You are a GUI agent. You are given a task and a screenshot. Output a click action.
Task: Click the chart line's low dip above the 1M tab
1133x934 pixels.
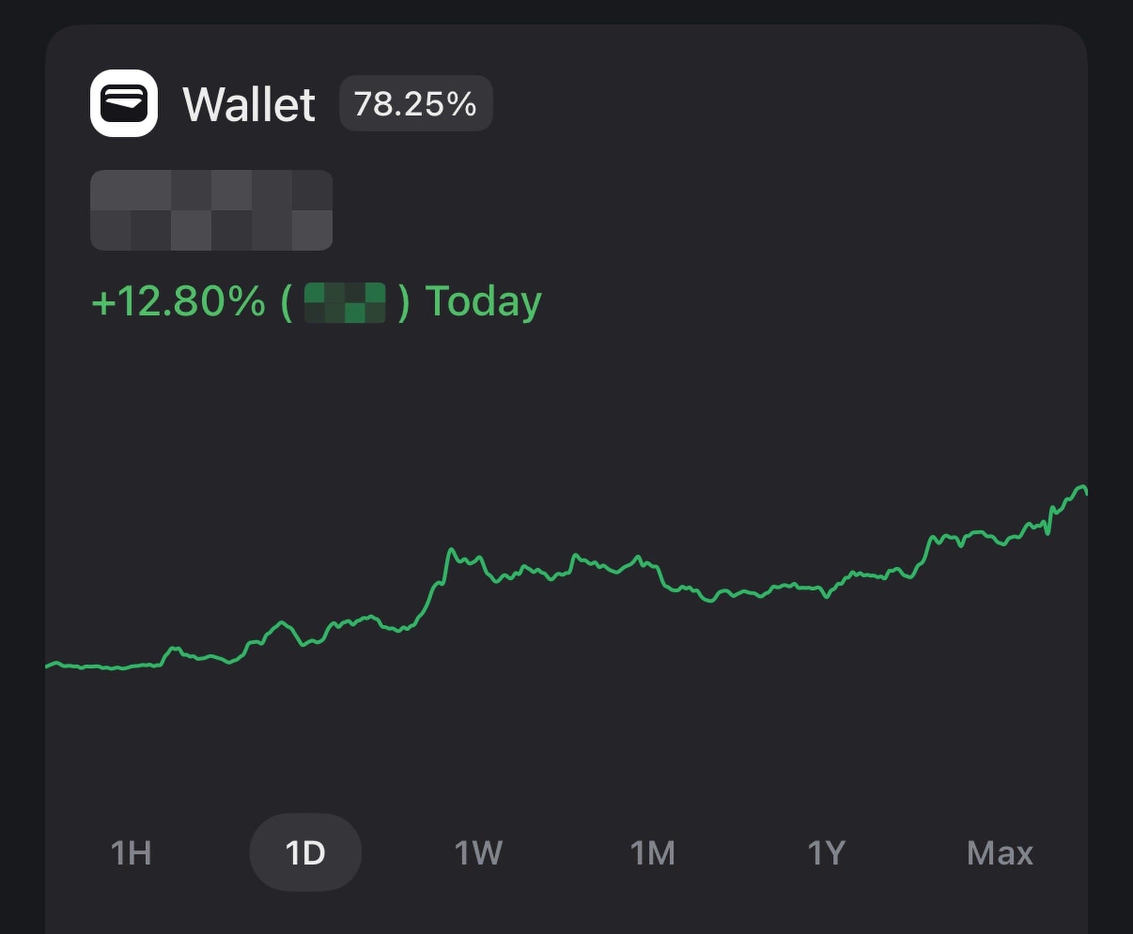tap(709, 600)
